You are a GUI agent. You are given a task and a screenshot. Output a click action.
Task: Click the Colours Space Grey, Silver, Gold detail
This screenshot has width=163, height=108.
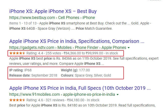86,75
